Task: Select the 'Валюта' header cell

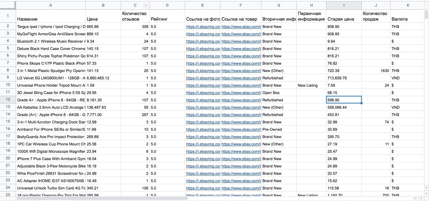Action: [x=407, y=19]
